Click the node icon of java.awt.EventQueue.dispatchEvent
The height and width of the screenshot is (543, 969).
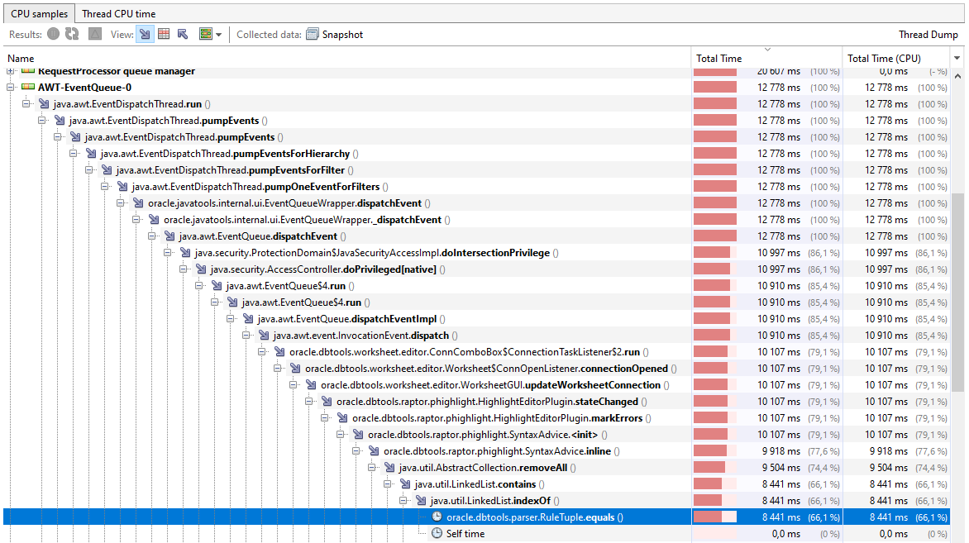tap(169, 236)
